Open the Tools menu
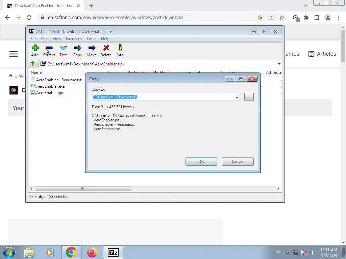The image size is (346, 259). point(91,39)
